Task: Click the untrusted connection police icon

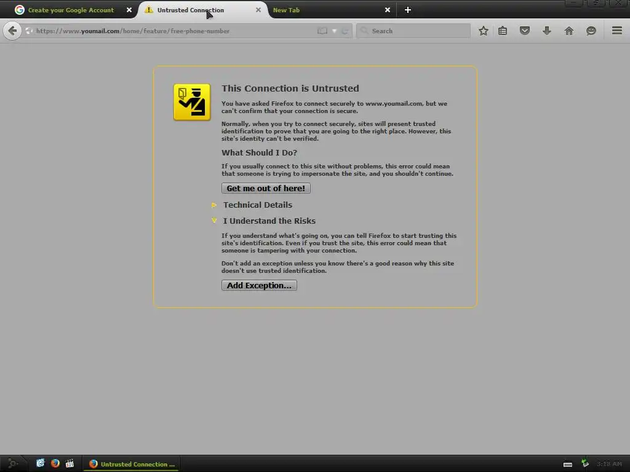Action: tap(192, 102)
